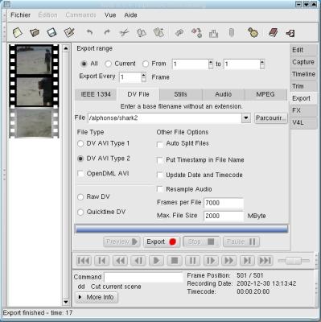
Task: Click the Redo arrow icon
Action: click(107, 33)
